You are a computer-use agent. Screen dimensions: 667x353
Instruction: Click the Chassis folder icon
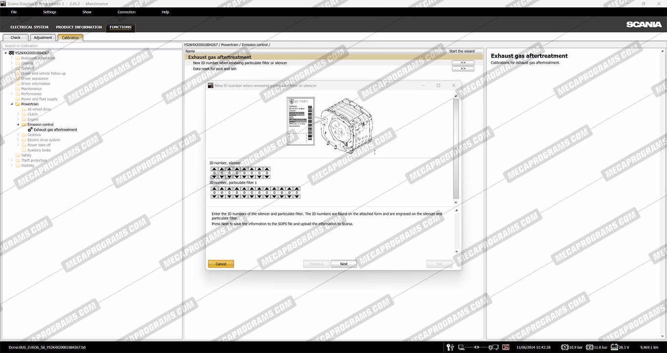coord(18,63)
